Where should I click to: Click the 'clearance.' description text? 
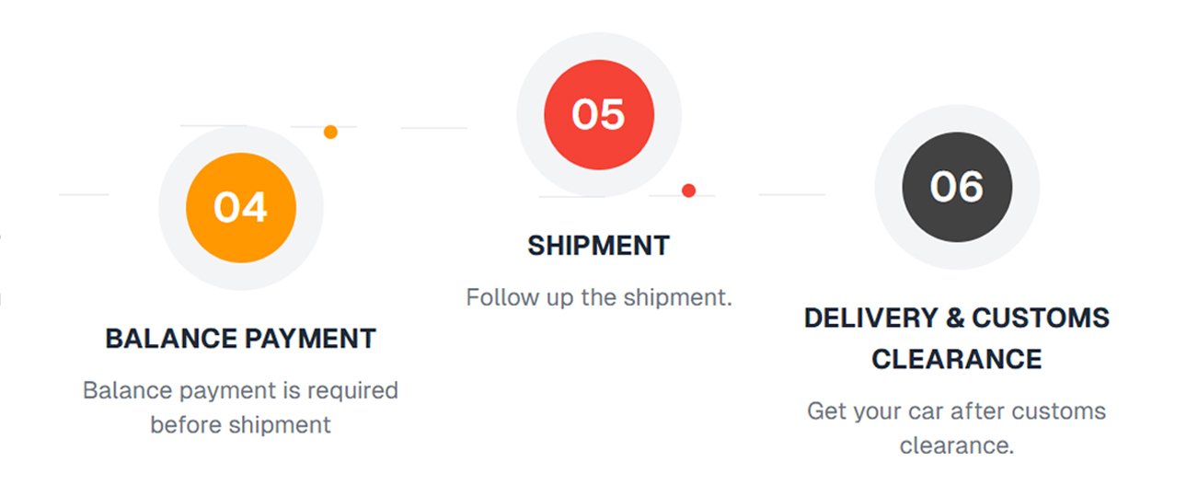tap(957, 445)
